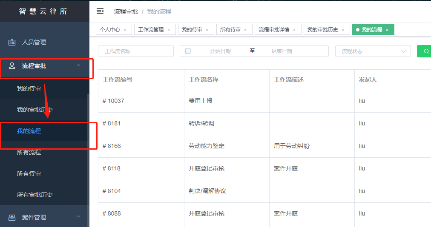Viewport: 431px width, 227px height.
Task: Click 流程审批 breadcrumb link
Action: click(x=126, y=11)
